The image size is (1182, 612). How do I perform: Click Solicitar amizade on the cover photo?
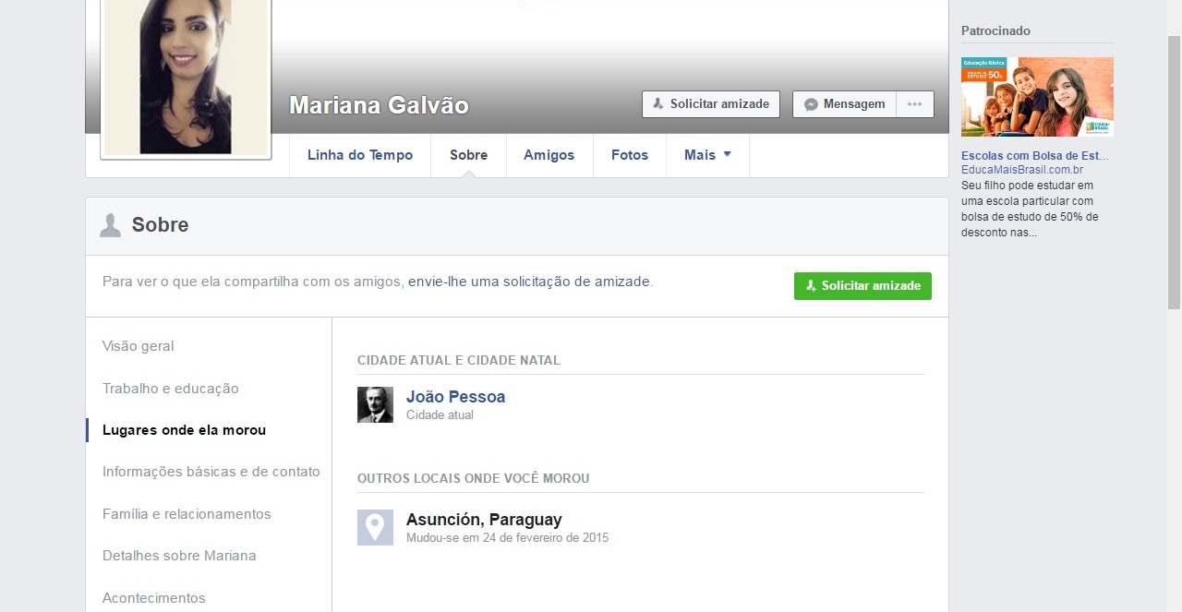pos(710,104)
